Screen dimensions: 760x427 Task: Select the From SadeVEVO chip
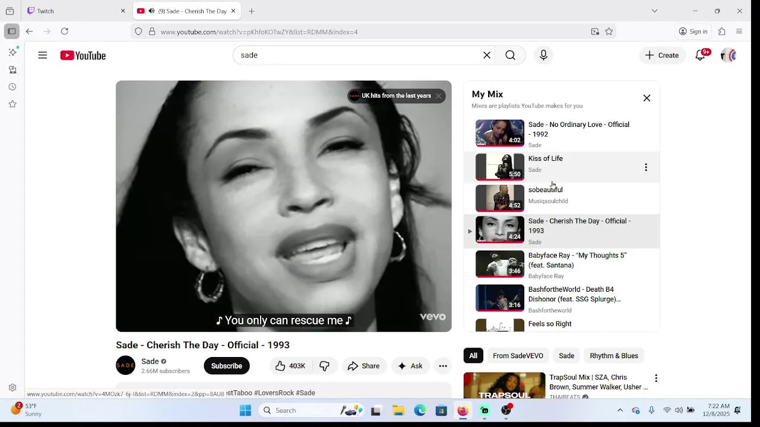tap(518, 356)
